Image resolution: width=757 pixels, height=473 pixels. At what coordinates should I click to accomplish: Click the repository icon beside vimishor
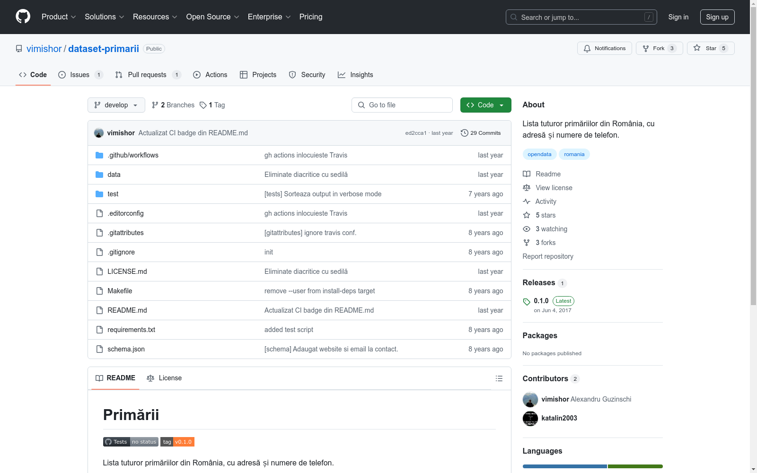(19, 49)
